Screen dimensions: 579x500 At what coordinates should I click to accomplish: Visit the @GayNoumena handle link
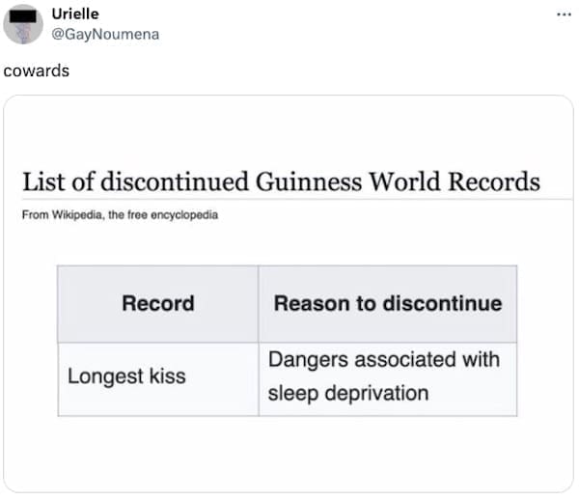[105, 34]
